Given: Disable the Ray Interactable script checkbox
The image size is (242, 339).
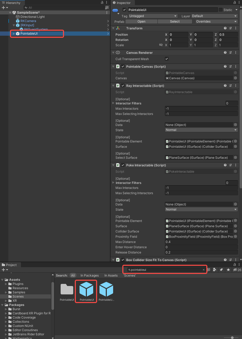Looking at the screenshot, I should tap(123, 86).
